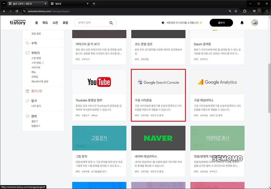
Task: Close the 블로그관리 | 세모모 tab
Action: (x=46, y=4)
